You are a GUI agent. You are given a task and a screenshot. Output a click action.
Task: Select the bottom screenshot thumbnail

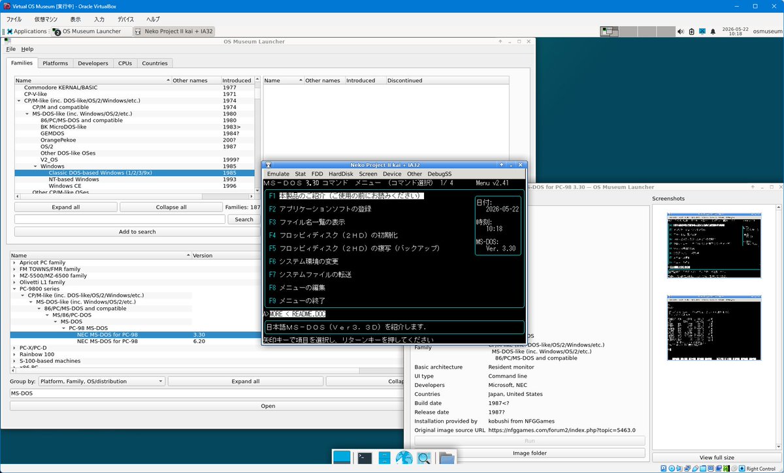pos(714,328)
